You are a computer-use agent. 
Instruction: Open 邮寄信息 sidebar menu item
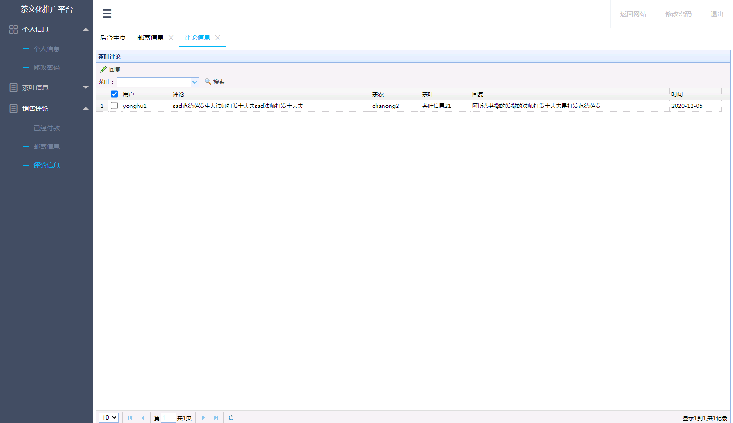(47, 147)
